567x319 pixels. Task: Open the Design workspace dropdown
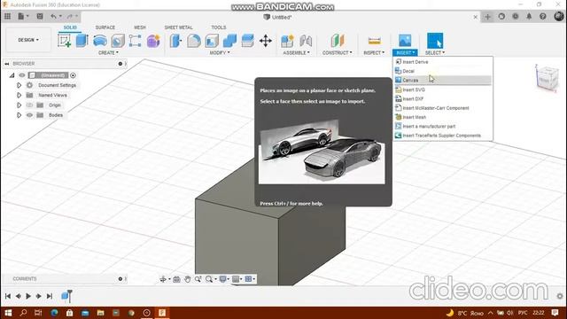(28, 40)
